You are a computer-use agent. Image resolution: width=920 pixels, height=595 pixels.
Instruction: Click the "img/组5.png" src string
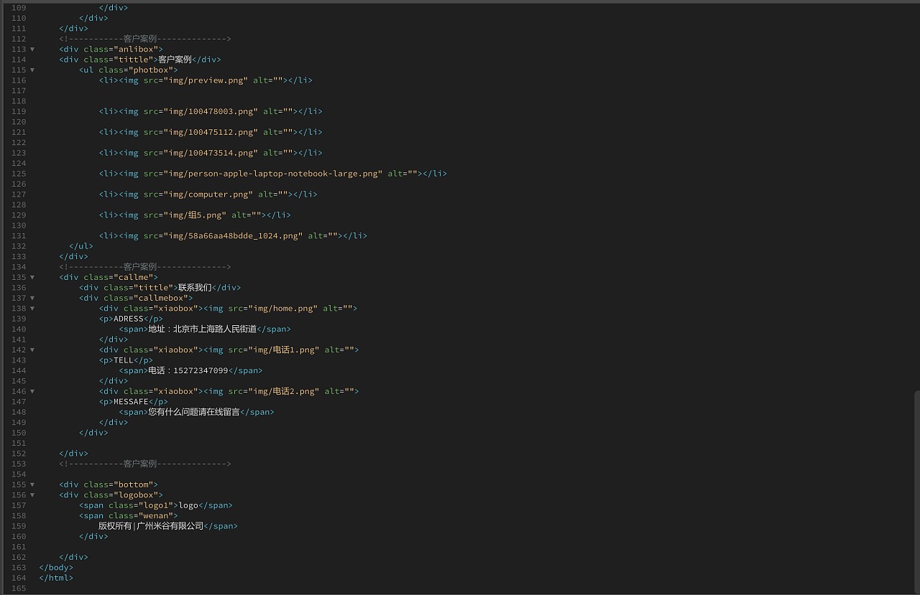tap(195, 215)
